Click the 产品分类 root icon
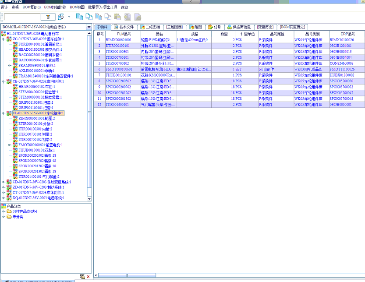 pyautogui.click(x=4, y=206)
